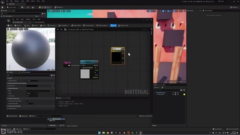Toggle Use Custom Primitive Data checkbox
This screenshot has width=240, height=135.
coord(27,101)
